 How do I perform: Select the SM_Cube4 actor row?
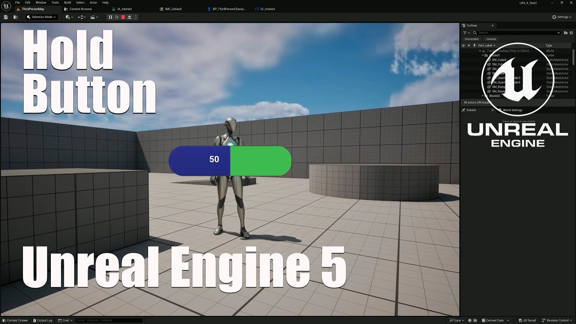tap(517, 60)
